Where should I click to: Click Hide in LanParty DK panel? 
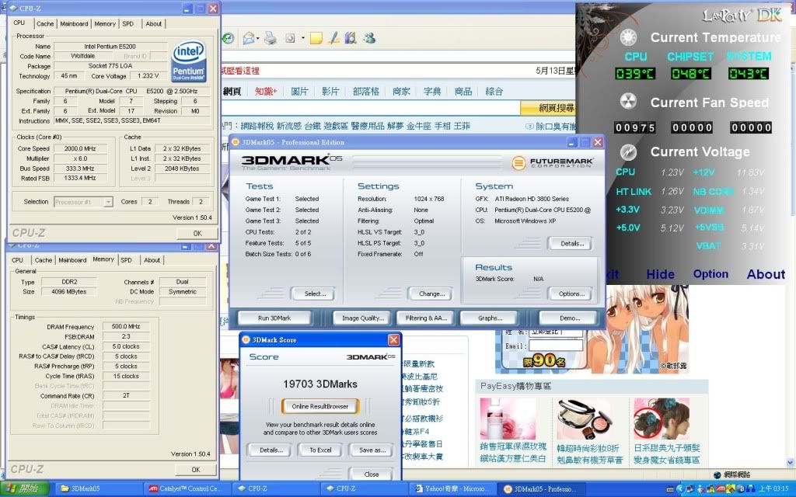point(660,274)
